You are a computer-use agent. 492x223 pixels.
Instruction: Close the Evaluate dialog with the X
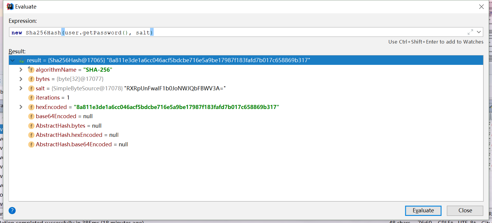click(x=481, y=7)
